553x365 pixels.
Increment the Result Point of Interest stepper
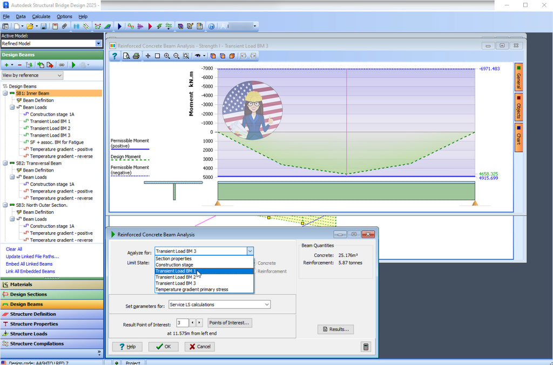pos(199,322)
